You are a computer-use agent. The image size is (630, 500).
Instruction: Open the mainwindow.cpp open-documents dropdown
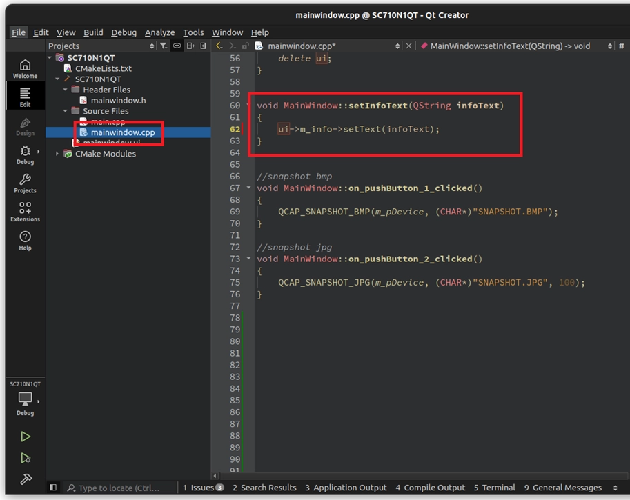[x=397, y=46]
